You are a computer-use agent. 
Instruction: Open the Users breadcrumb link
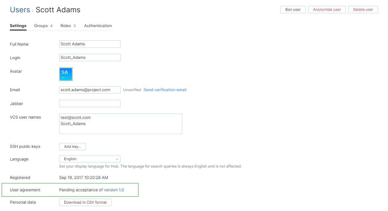click(20, 10)
